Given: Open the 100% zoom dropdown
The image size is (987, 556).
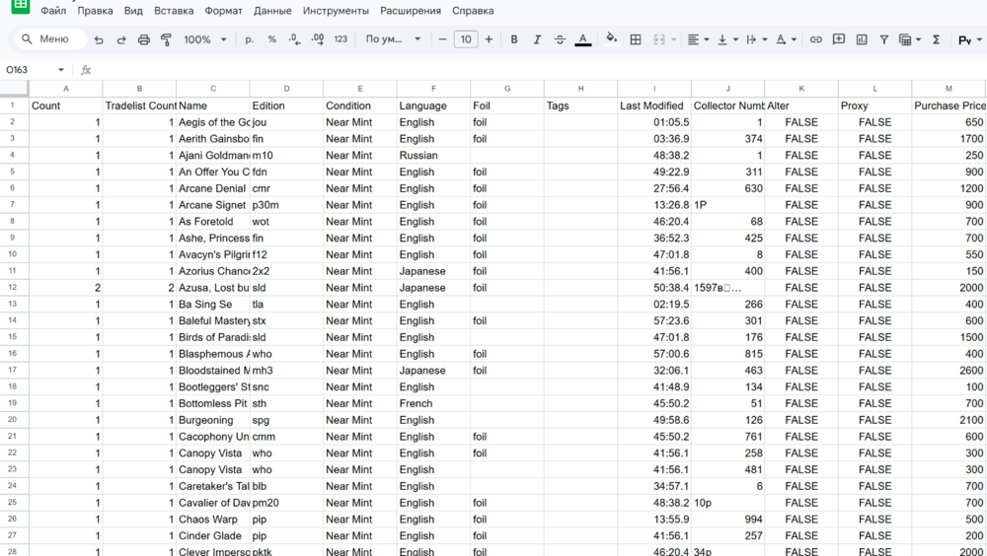Looking at the screenshot, I should click(204, 39).
